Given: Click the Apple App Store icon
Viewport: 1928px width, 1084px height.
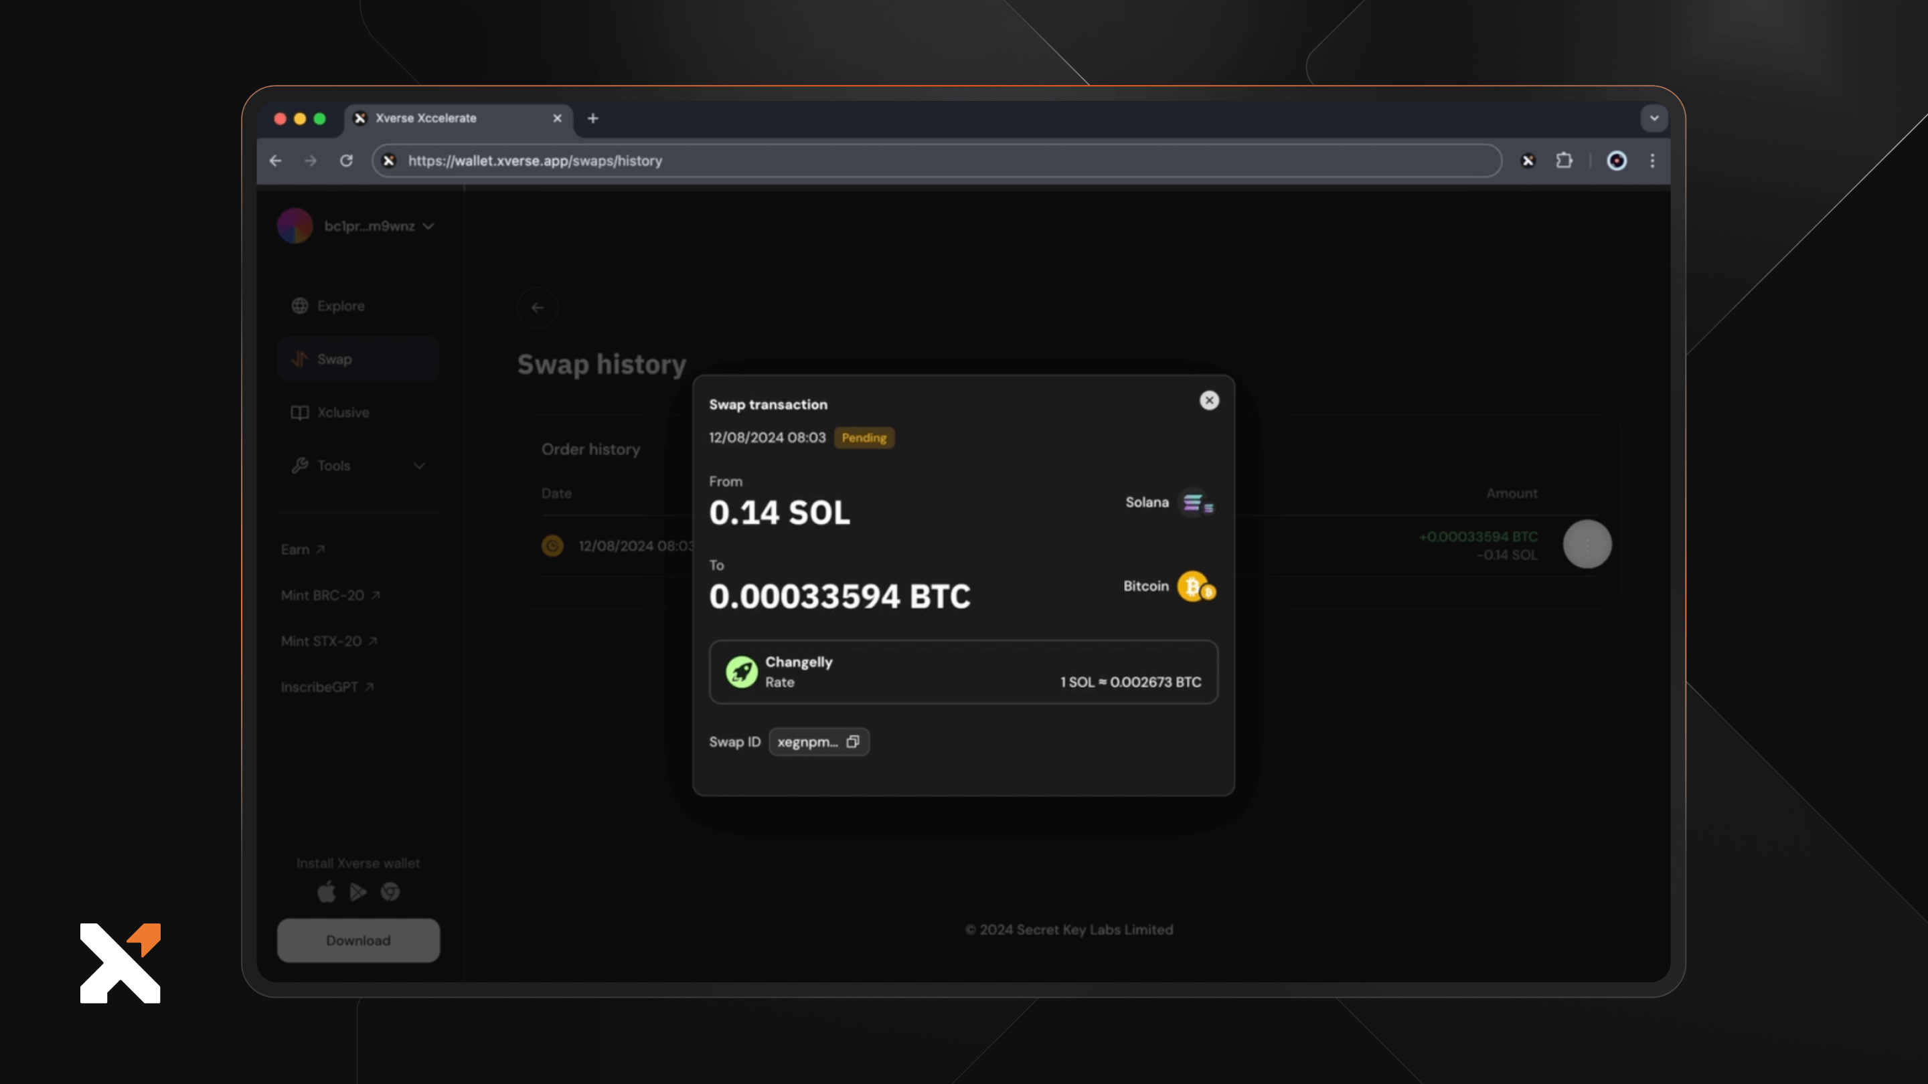Looking at the screenshot, I should 326,892.
